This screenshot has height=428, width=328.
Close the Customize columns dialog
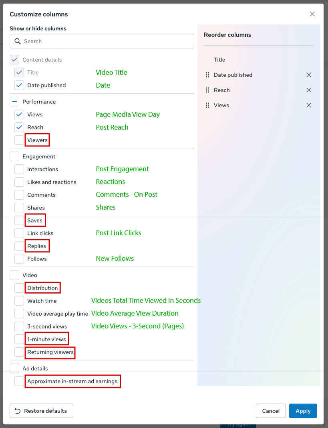[312, 14]
